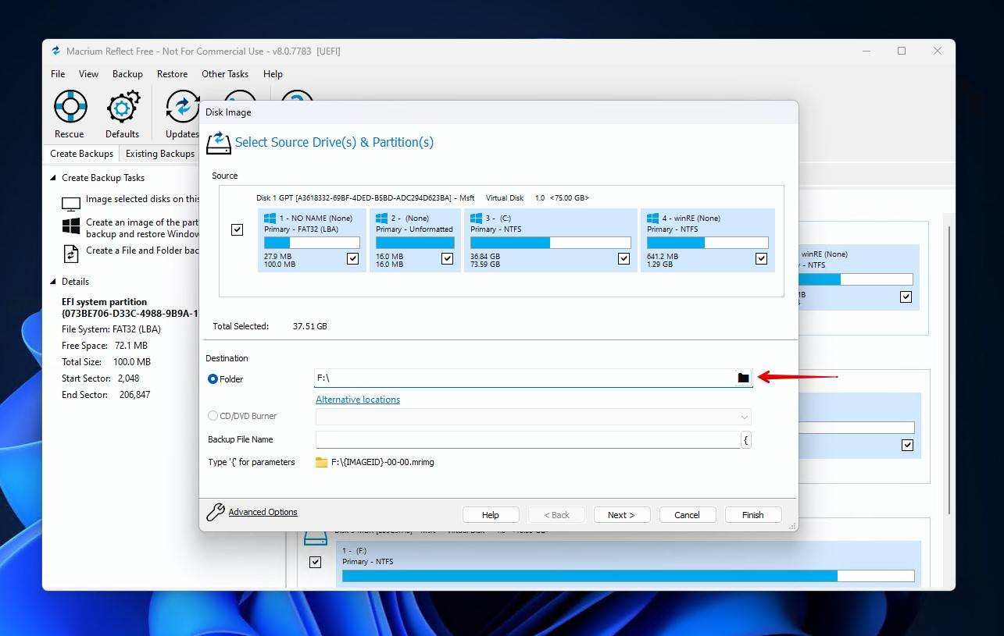
Task: Uncheck the winRE partition 4 checkbox
Action: [x=761, y=258]
